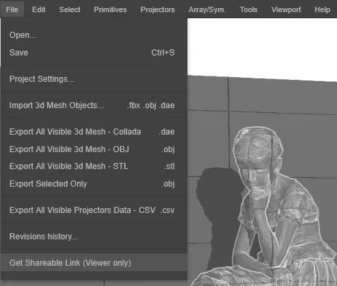Screen dimensions: 337x286
Task: Open the File menu
Action: click(x=12, y=9)
